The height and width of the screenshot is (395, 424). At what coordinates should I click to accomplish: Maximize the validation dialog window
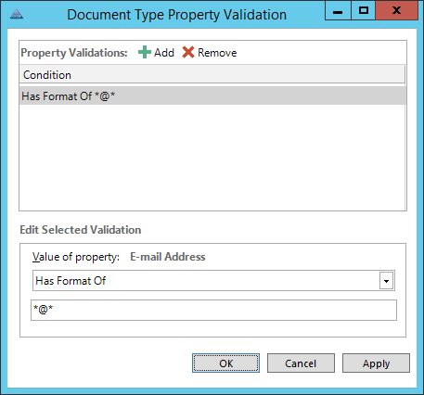pyautogui.click(x=364, y=10)
